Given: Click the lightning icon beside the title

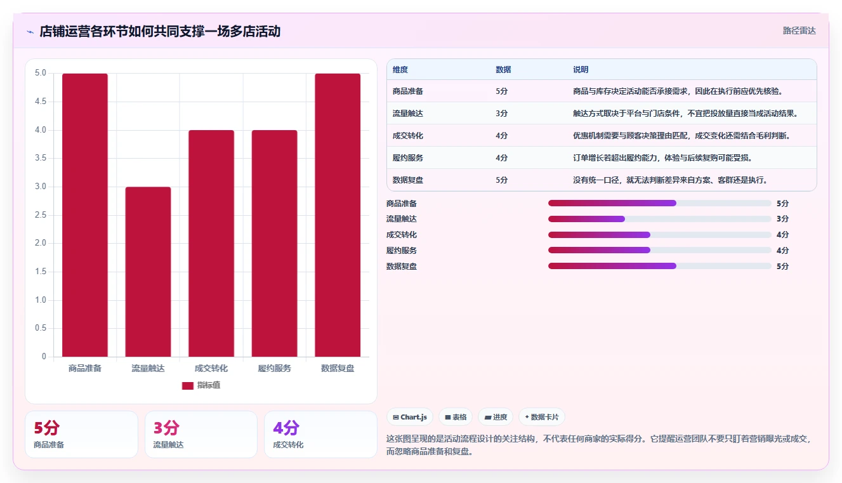Looking at the screenshot, I should point(30,32).
